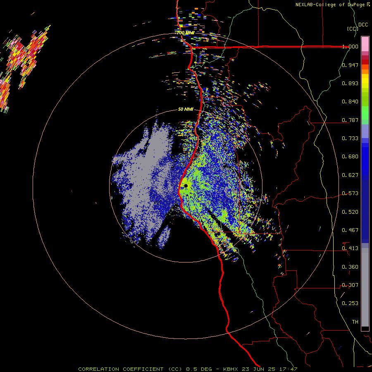Click the Correlation Coefficient caption at bottom
Image resolution: width=372 pixels, height=372 pixels.
[x=188, y=369]
